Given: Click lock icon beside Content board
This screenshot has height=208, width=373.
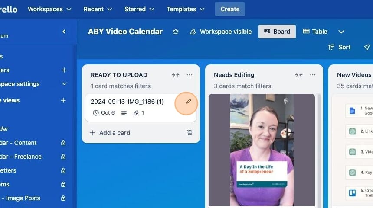Looking at the screenshot, I should pyautogui.click(x=63, y=143).
